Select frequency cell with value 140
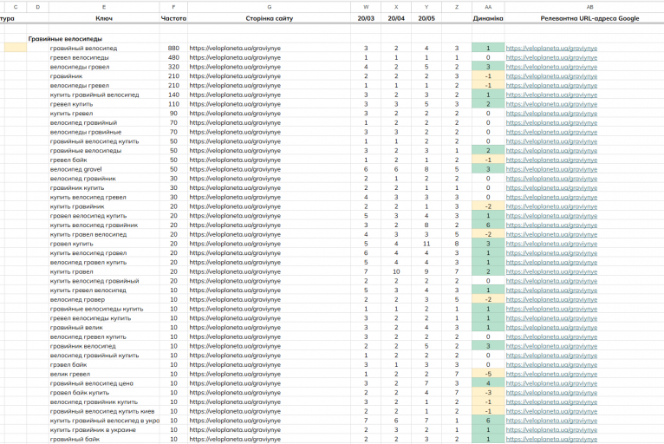The width and height of the screenshot is (664, 444). 173,95
